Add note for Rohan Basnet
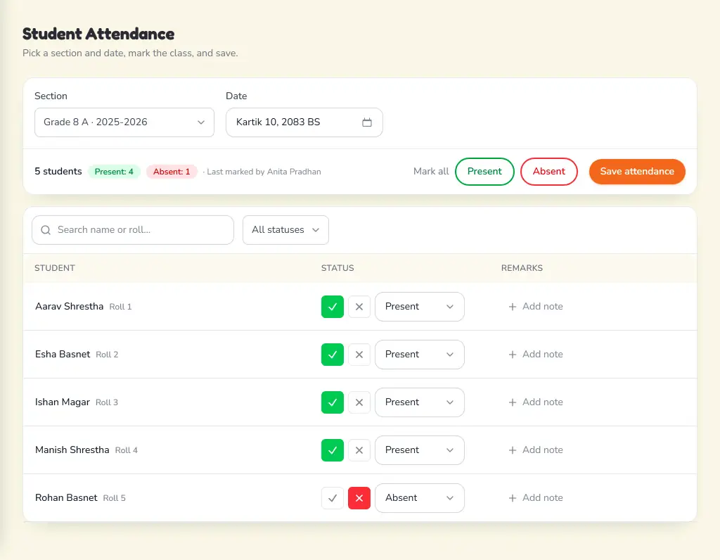720x560 pixels. [535, 497]
